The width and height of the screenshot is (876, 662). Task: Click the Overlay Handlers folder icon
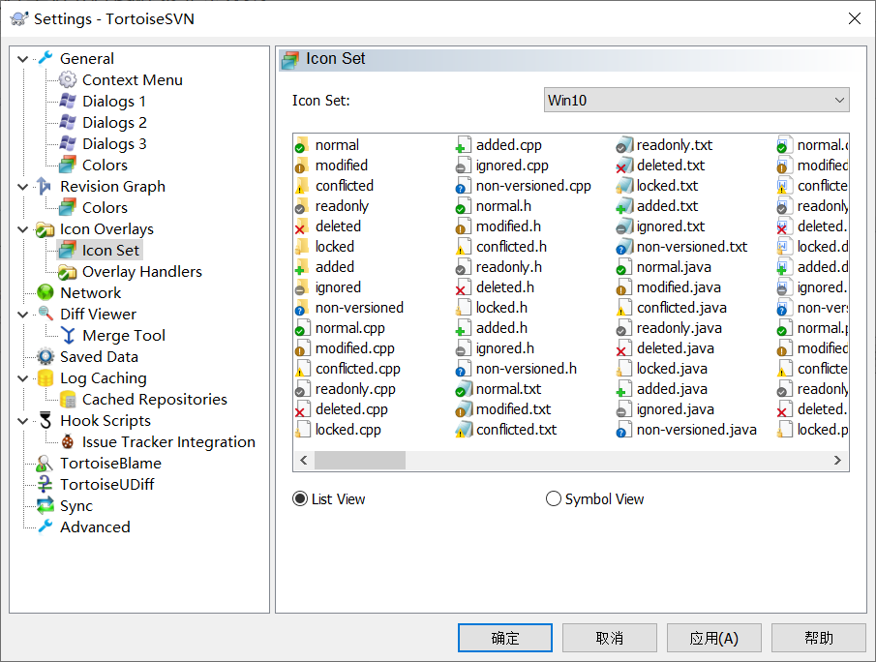click(68, 272)
